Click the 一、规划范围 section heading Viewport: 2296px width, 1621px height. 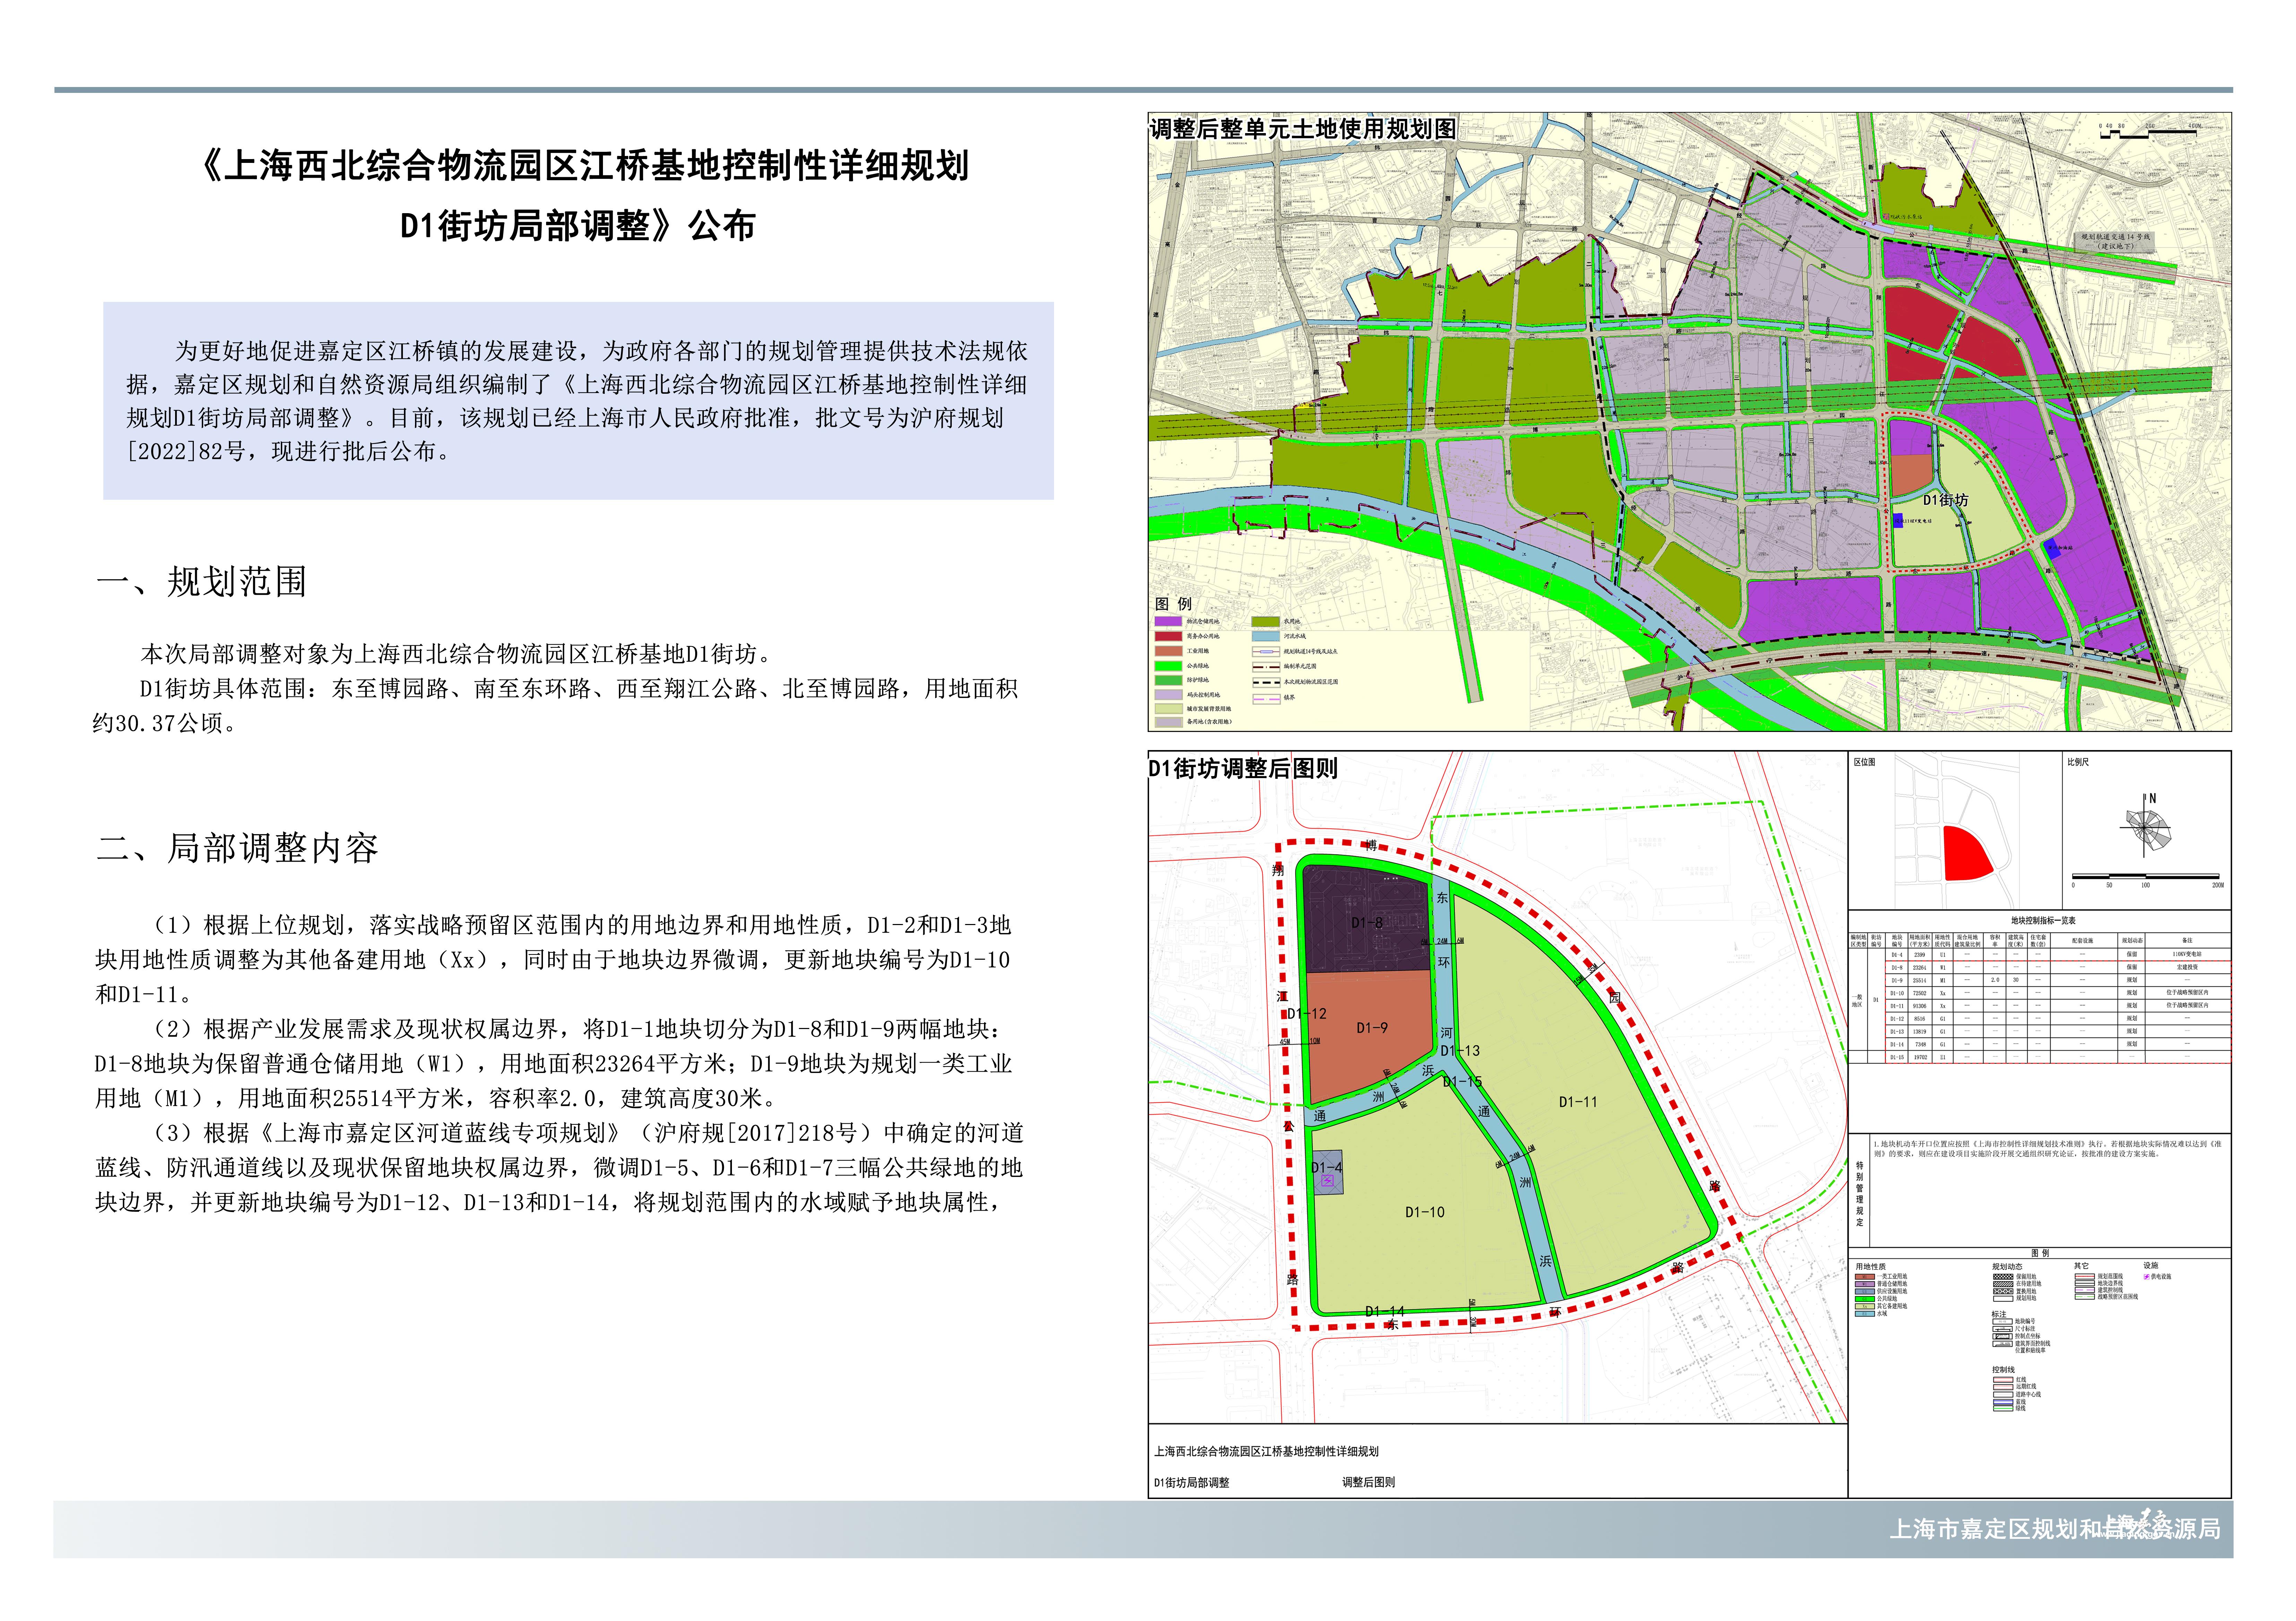pyautogui.click(x=201, y=582)
